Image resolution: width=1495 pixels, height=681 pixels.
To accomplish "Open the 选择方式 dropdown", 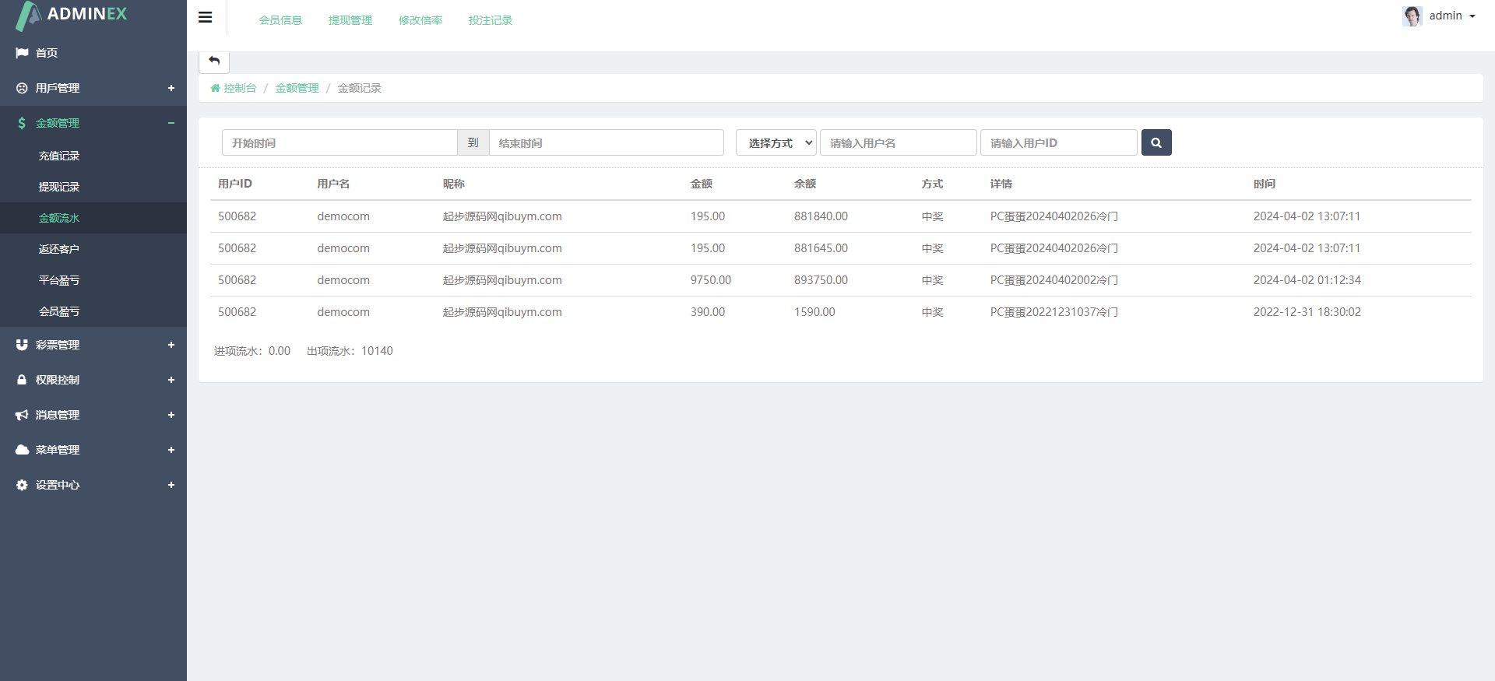I will [776, 142].
